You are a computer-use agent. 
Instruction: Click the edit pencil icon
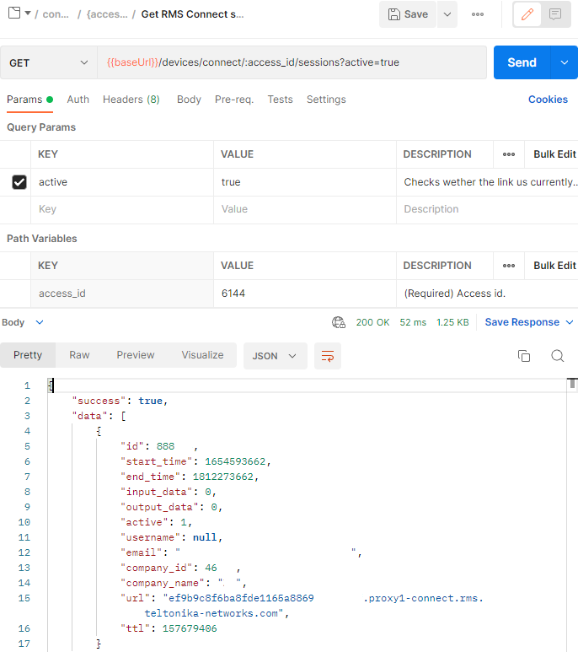(x=527, y=14)
